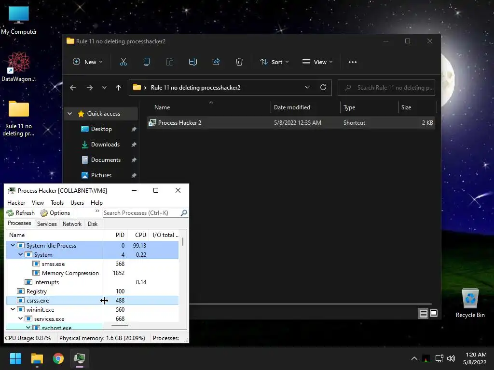Open the Windows Start menu
The image size is (494, 370).
click(15, 358)
